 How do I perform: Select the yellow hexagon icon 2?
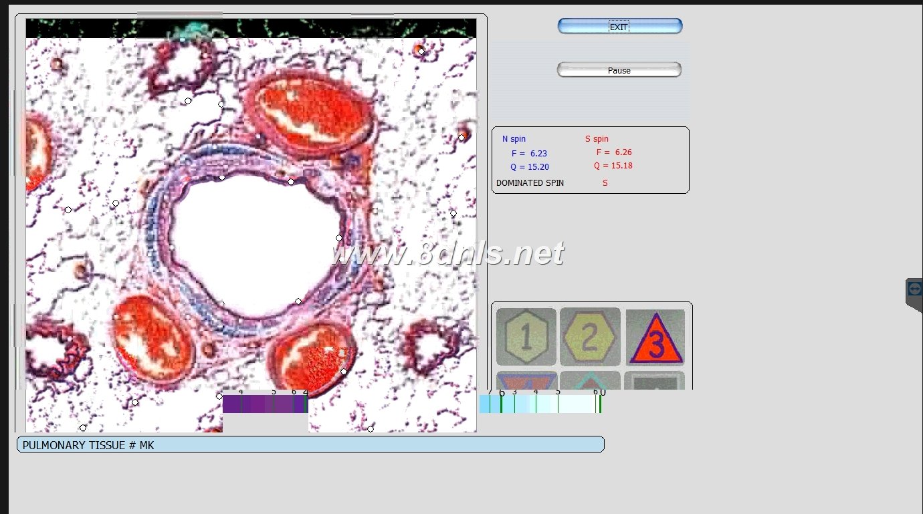tap(589, 337)
